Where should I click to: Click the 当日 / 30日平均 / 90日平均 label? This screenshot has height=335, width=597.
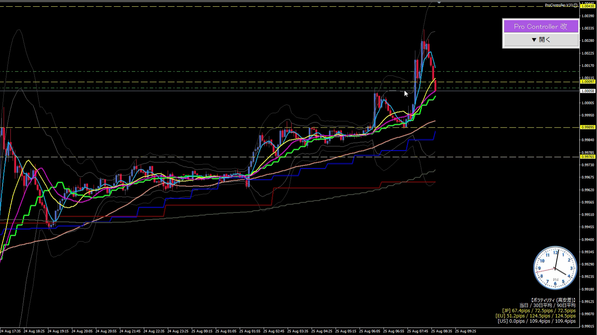tap(547, 305)
